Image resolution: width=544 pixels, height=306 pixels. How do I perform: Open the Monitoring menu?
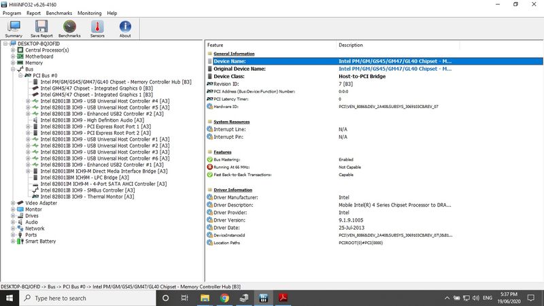89,13
